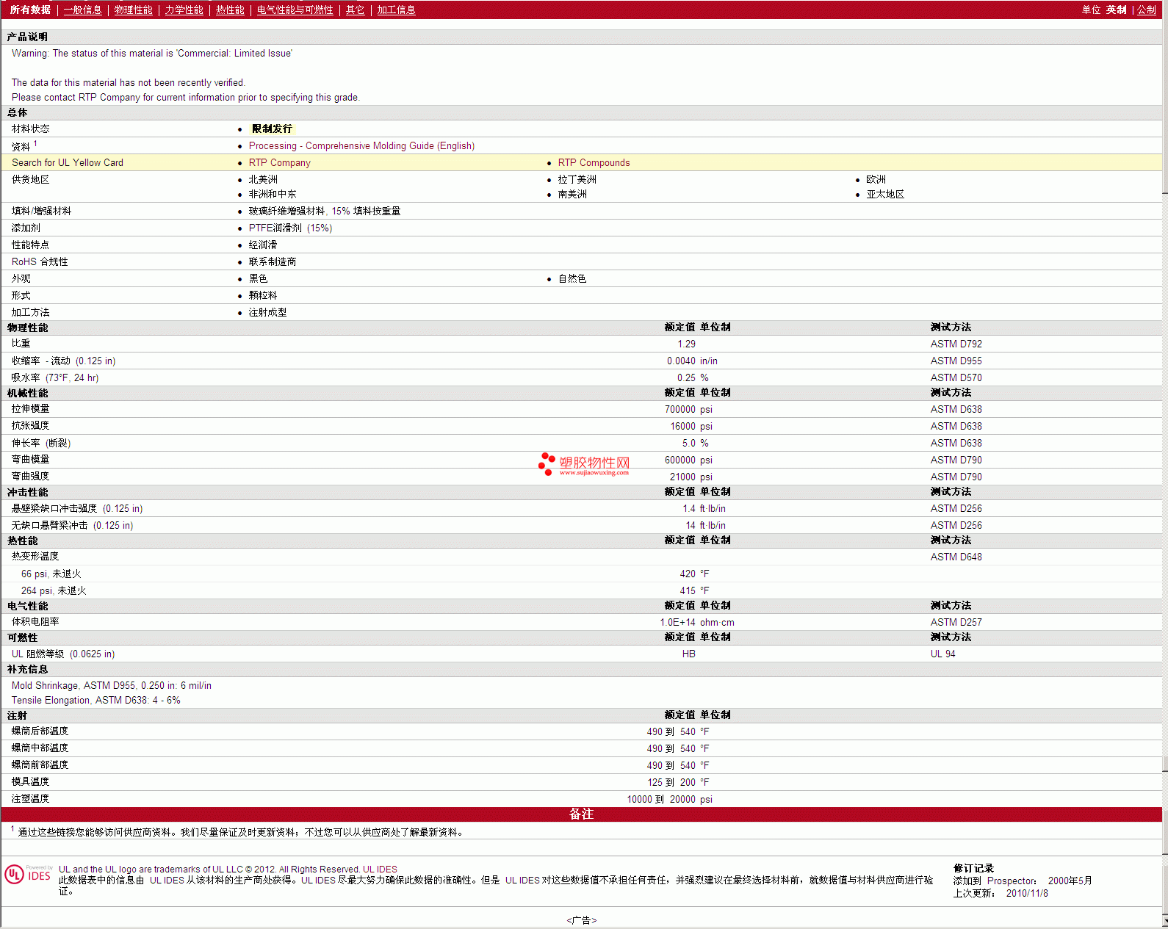Open Processing - Comprehensive Molding Guide link

tap(361, 146)
